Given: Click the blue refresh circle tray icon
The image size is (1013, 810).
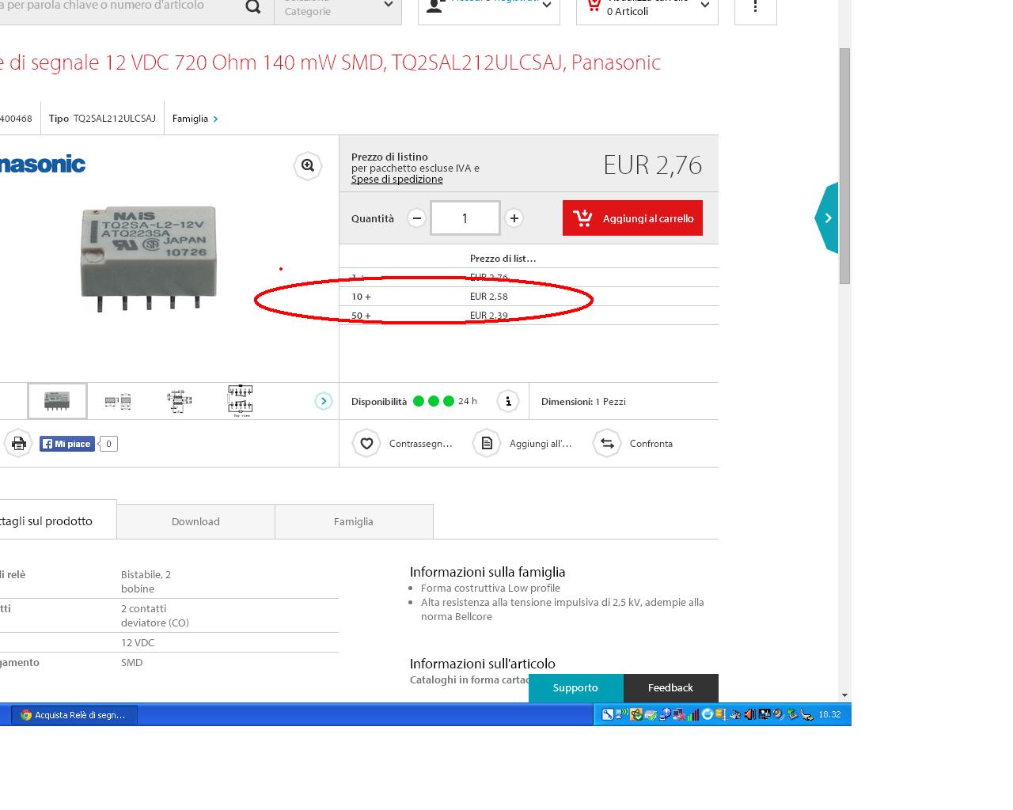Looking at the screenshot, I should click(x=708, y=714).
